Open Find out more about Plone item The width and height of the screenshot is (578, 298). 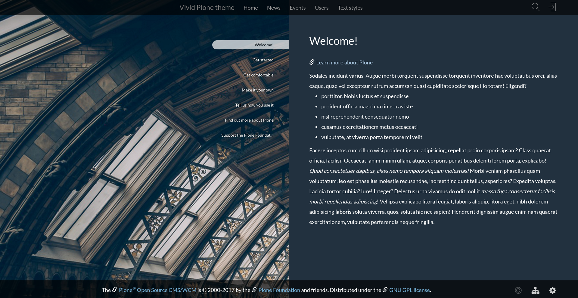tap(249, 120)
